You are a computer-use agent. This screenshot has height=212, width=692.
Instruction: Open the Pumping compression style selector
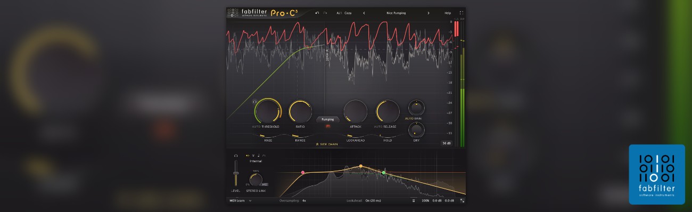pyautogui.click(x=328, y=119)
